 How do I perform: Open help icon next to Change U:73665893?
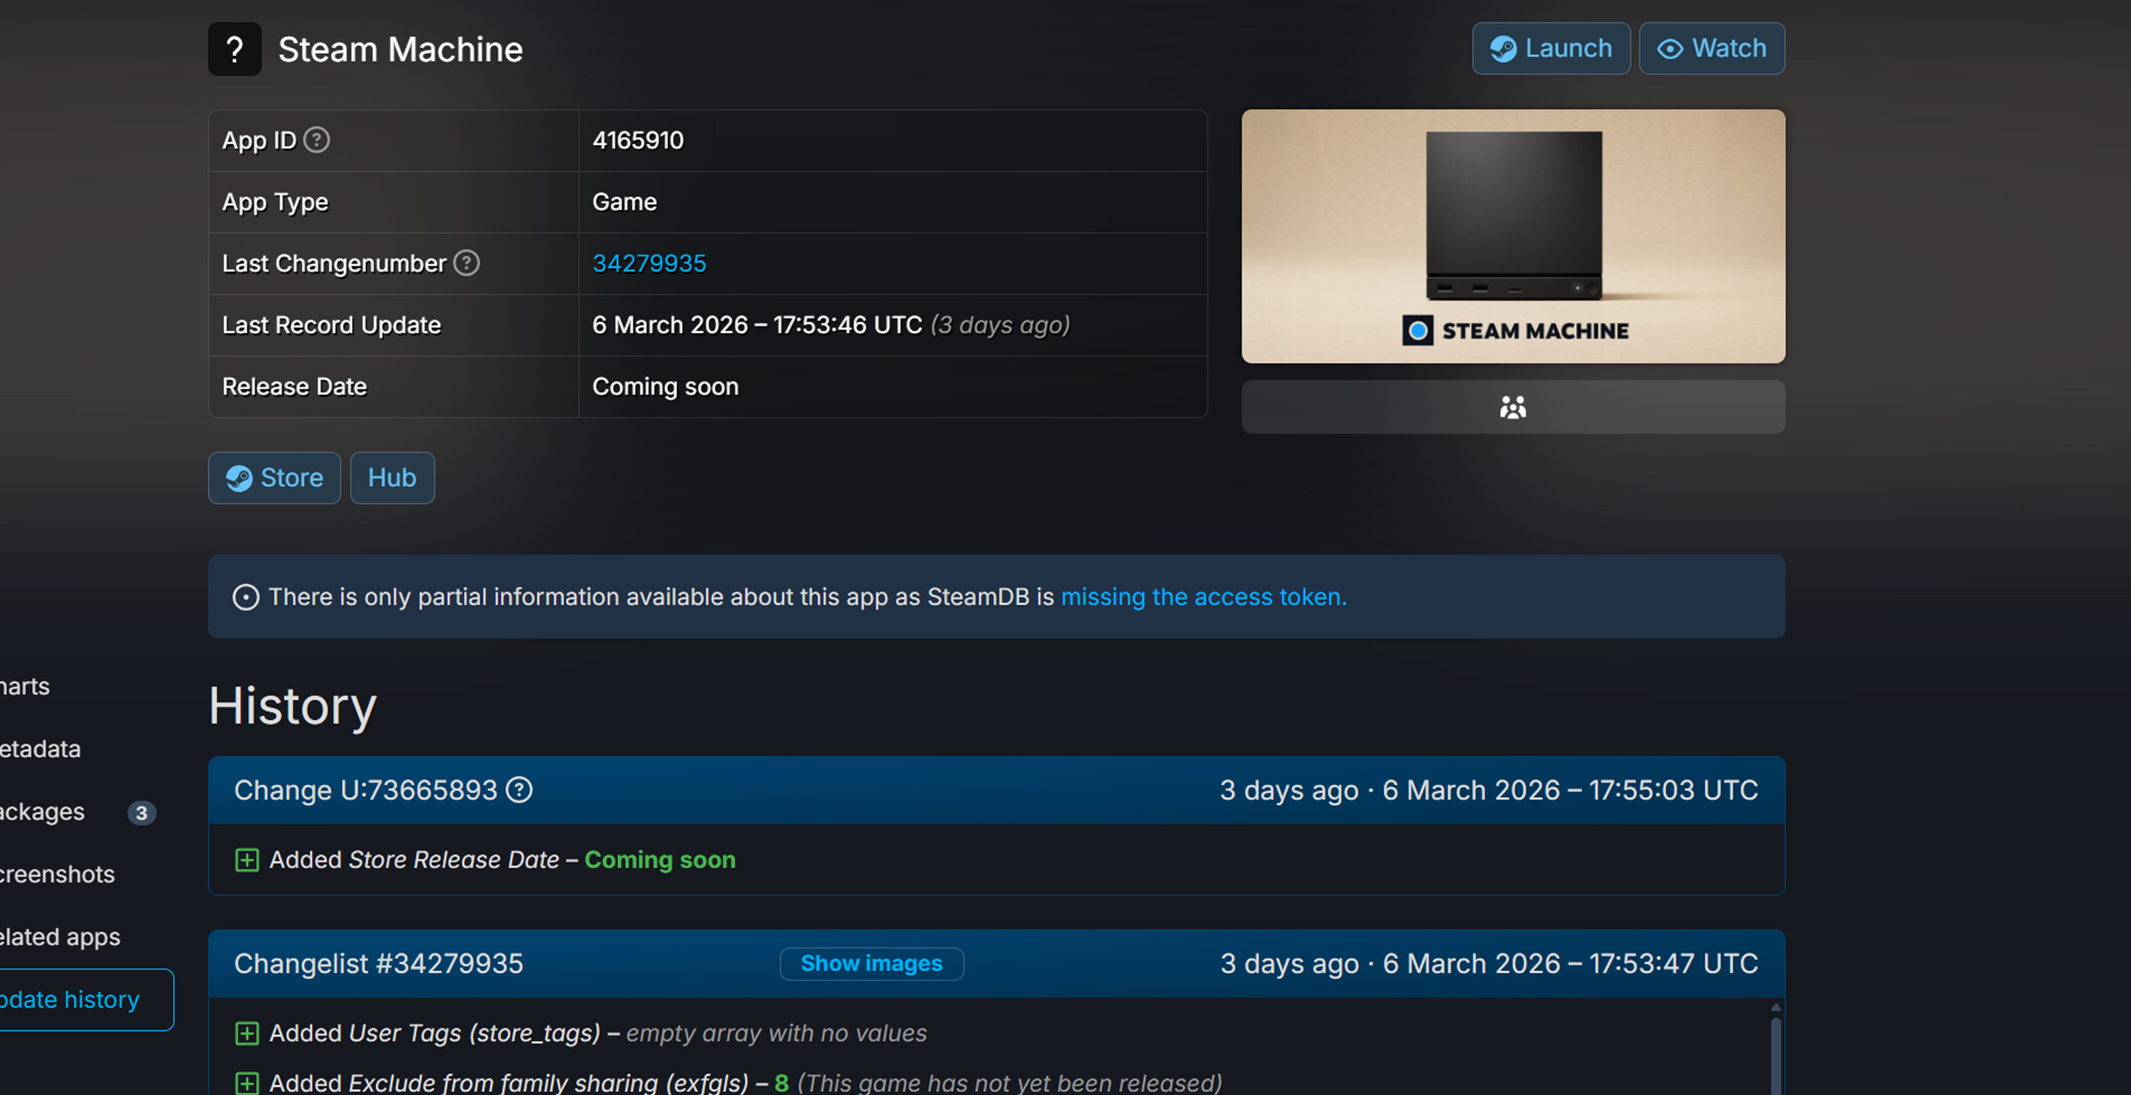coord(519,790)
